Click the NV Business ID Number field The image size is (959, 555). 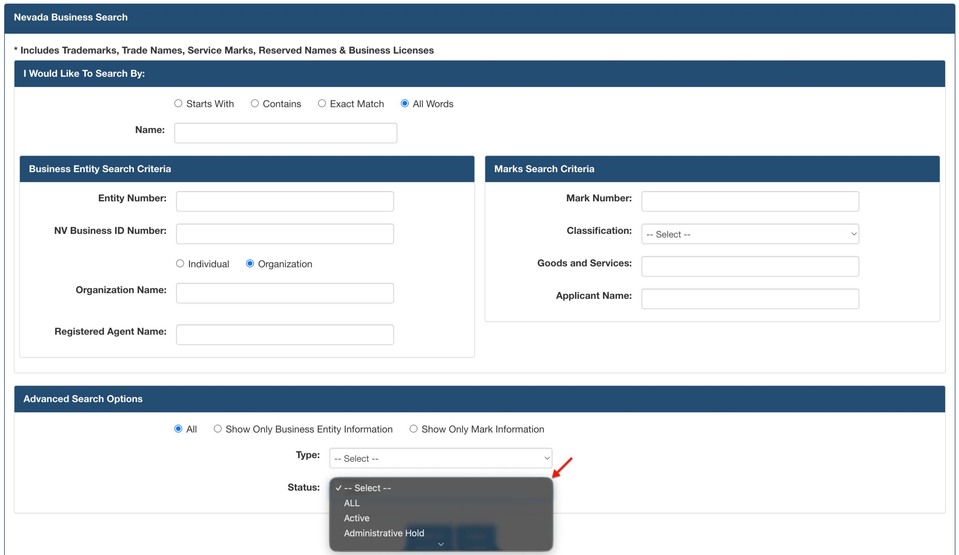pos(285,234)
